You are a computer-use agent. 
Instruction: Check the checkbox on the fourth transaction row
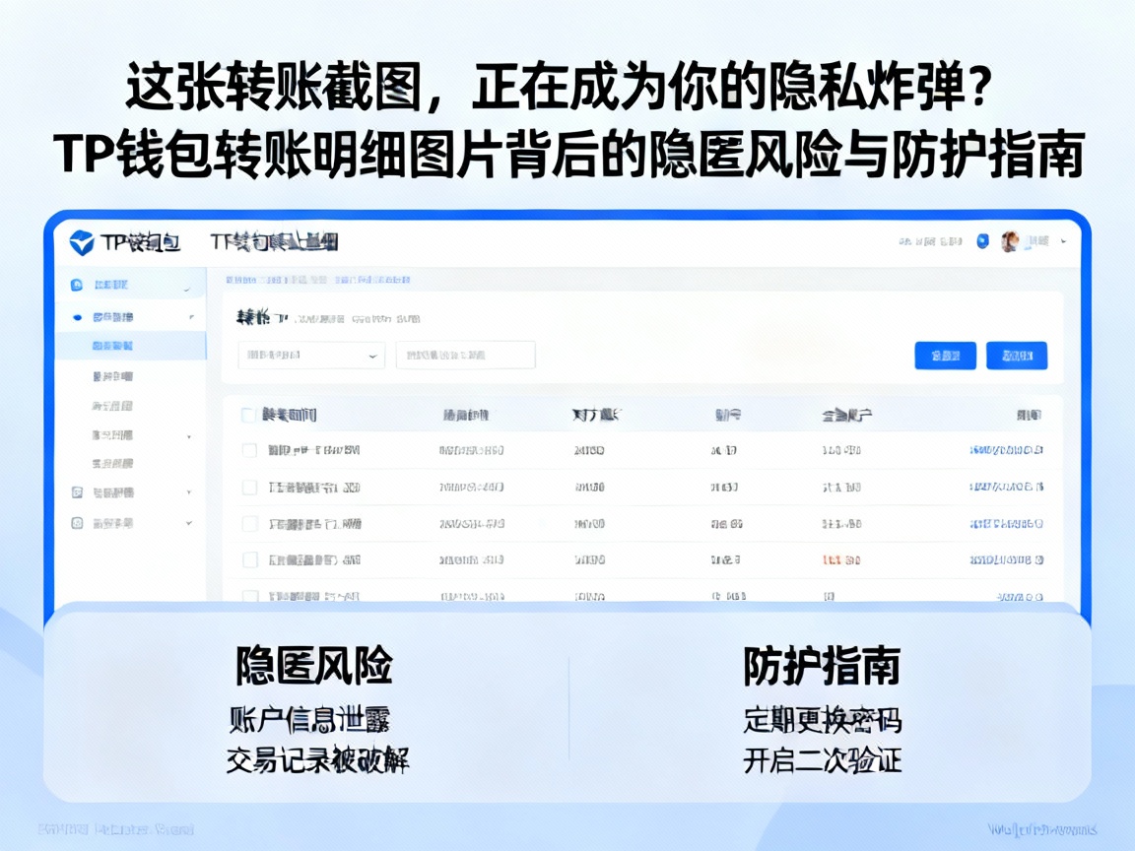click(x=248, y=559)
